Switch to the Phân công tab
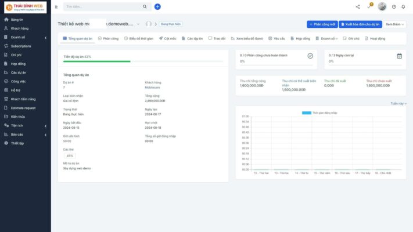Viewport: 413px width, 232px height. click(x=108, y=38)
